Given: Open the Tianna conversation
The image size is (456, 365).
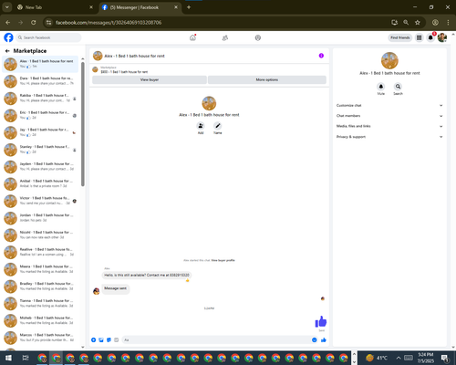Looking at the screenshot, I should pyautogui.click(x=40, y=303).
